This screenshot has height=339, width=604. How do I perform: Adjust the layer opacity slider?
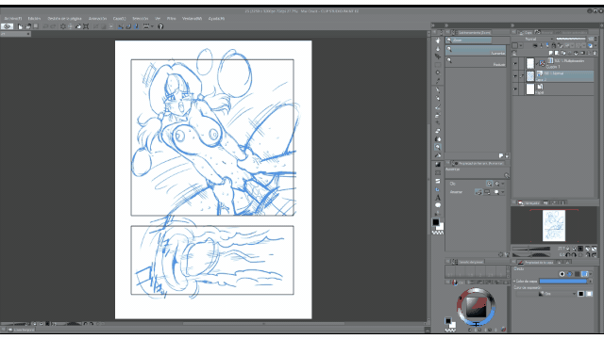click(571, 40)
